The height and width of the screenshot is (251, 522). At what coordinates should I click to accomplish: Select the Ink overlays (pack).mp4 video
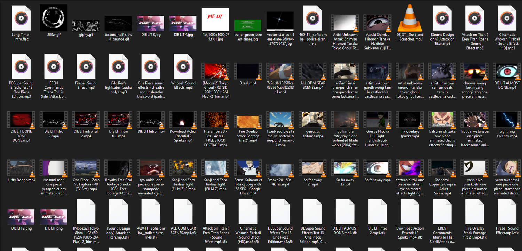click(x=410, y=120)
